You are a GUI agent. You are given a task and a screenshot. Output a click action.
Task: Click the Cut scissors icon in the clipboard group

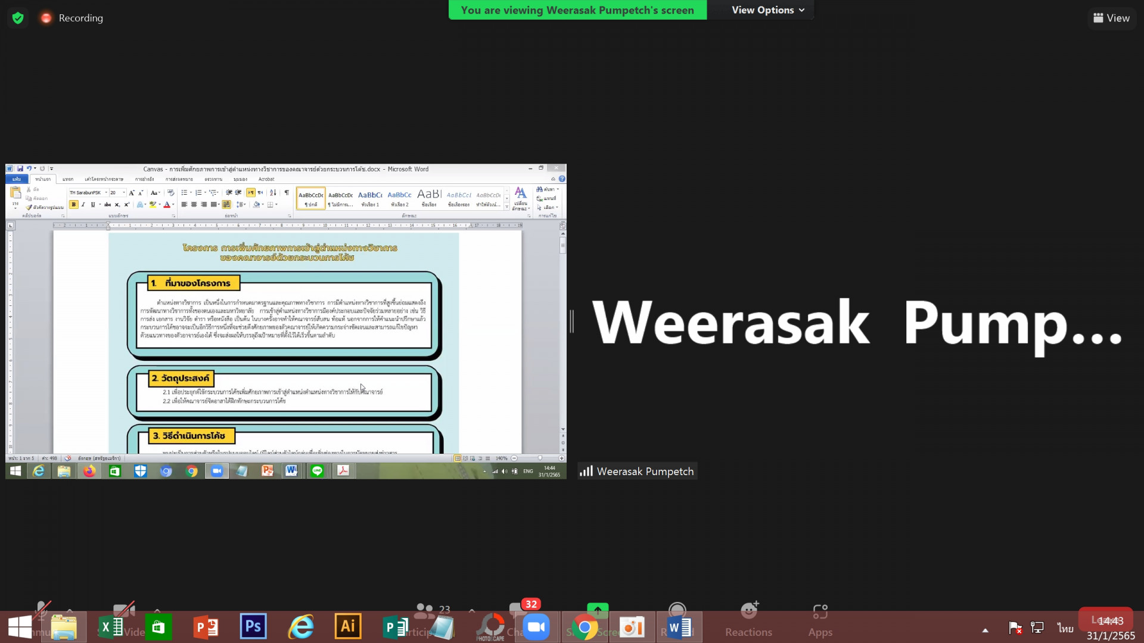click(29, 189)
